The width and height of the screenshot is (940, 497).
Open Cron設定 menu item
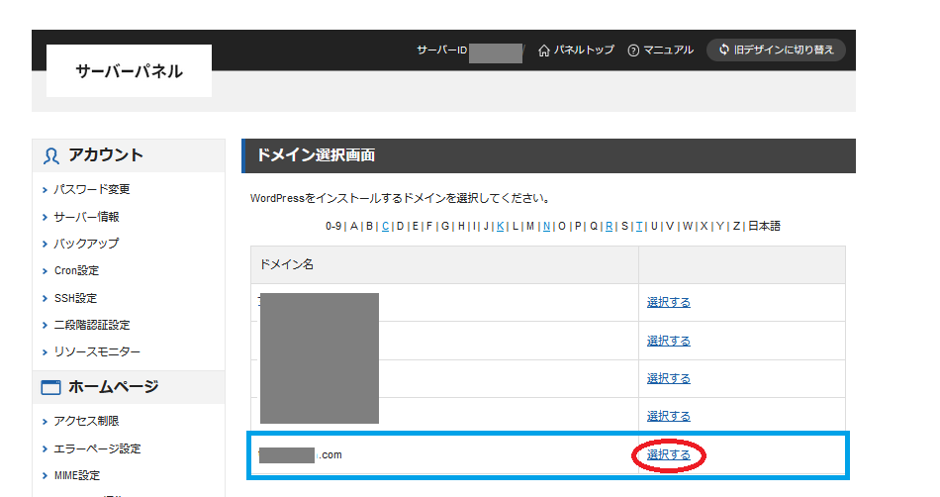coord(76,270)
